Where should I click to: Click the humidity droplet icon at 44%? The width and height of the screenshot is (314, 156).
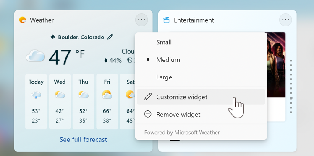coord(106,60)
